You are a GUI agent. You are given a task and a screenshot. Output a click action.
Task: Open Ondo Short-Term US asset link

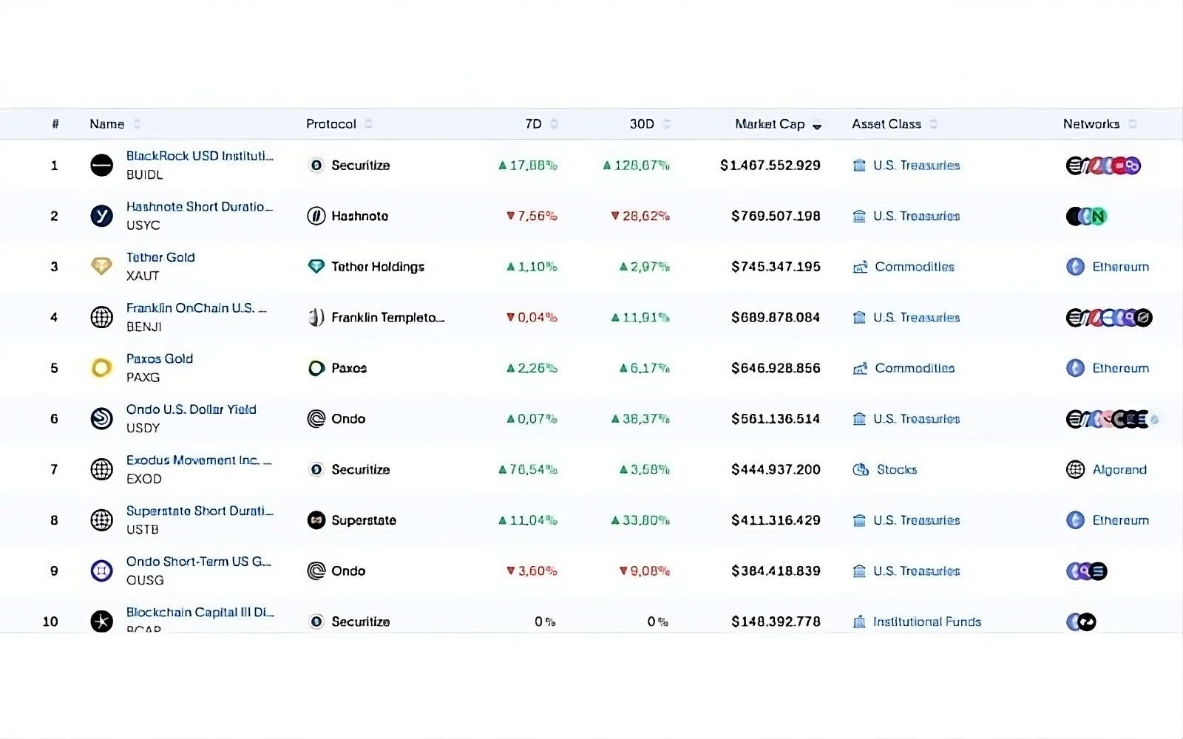pyautogui.click(x=199, y=562)
